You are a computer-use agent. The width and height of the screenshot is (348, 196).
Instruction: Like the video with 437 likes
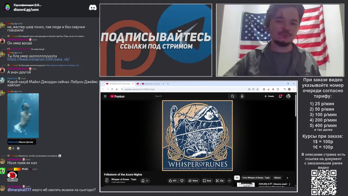point(173,181)
